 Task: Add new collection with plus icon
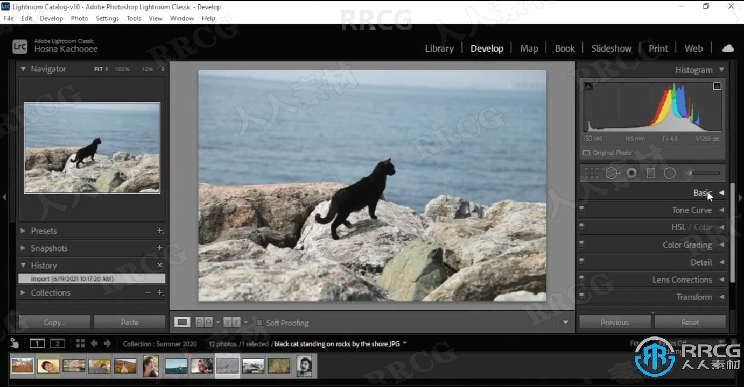point(160,292)
